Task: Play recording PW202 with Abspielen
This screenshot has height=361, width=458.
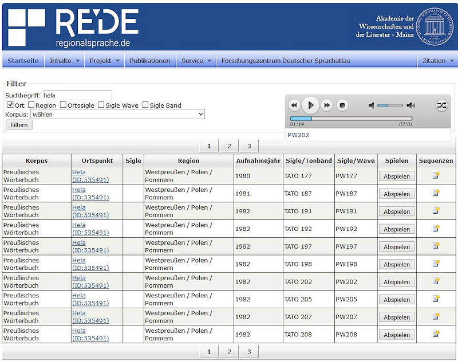Action: pyautogui.click(x=397, y=282)
